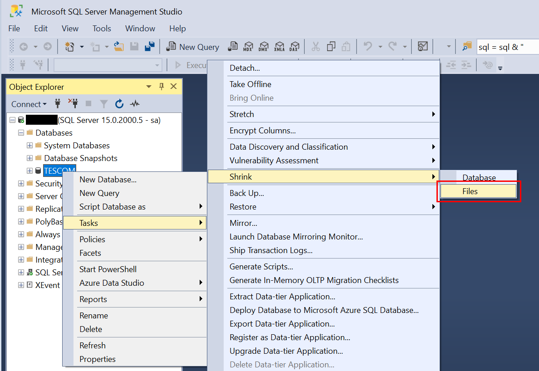539x371 pixels.
Task: Click the Navigate Forward toolbar arrow
Action: click(x=48, y=47)
